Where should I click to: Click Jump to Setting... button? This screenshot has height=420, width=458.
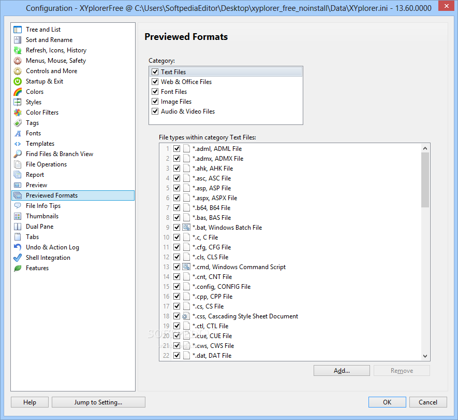coord(98,402)
